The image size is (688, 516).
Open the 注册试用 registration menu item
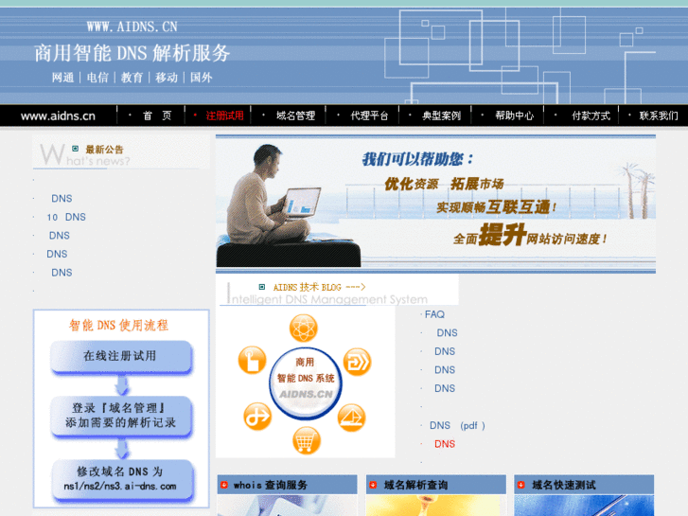(224, 116)
